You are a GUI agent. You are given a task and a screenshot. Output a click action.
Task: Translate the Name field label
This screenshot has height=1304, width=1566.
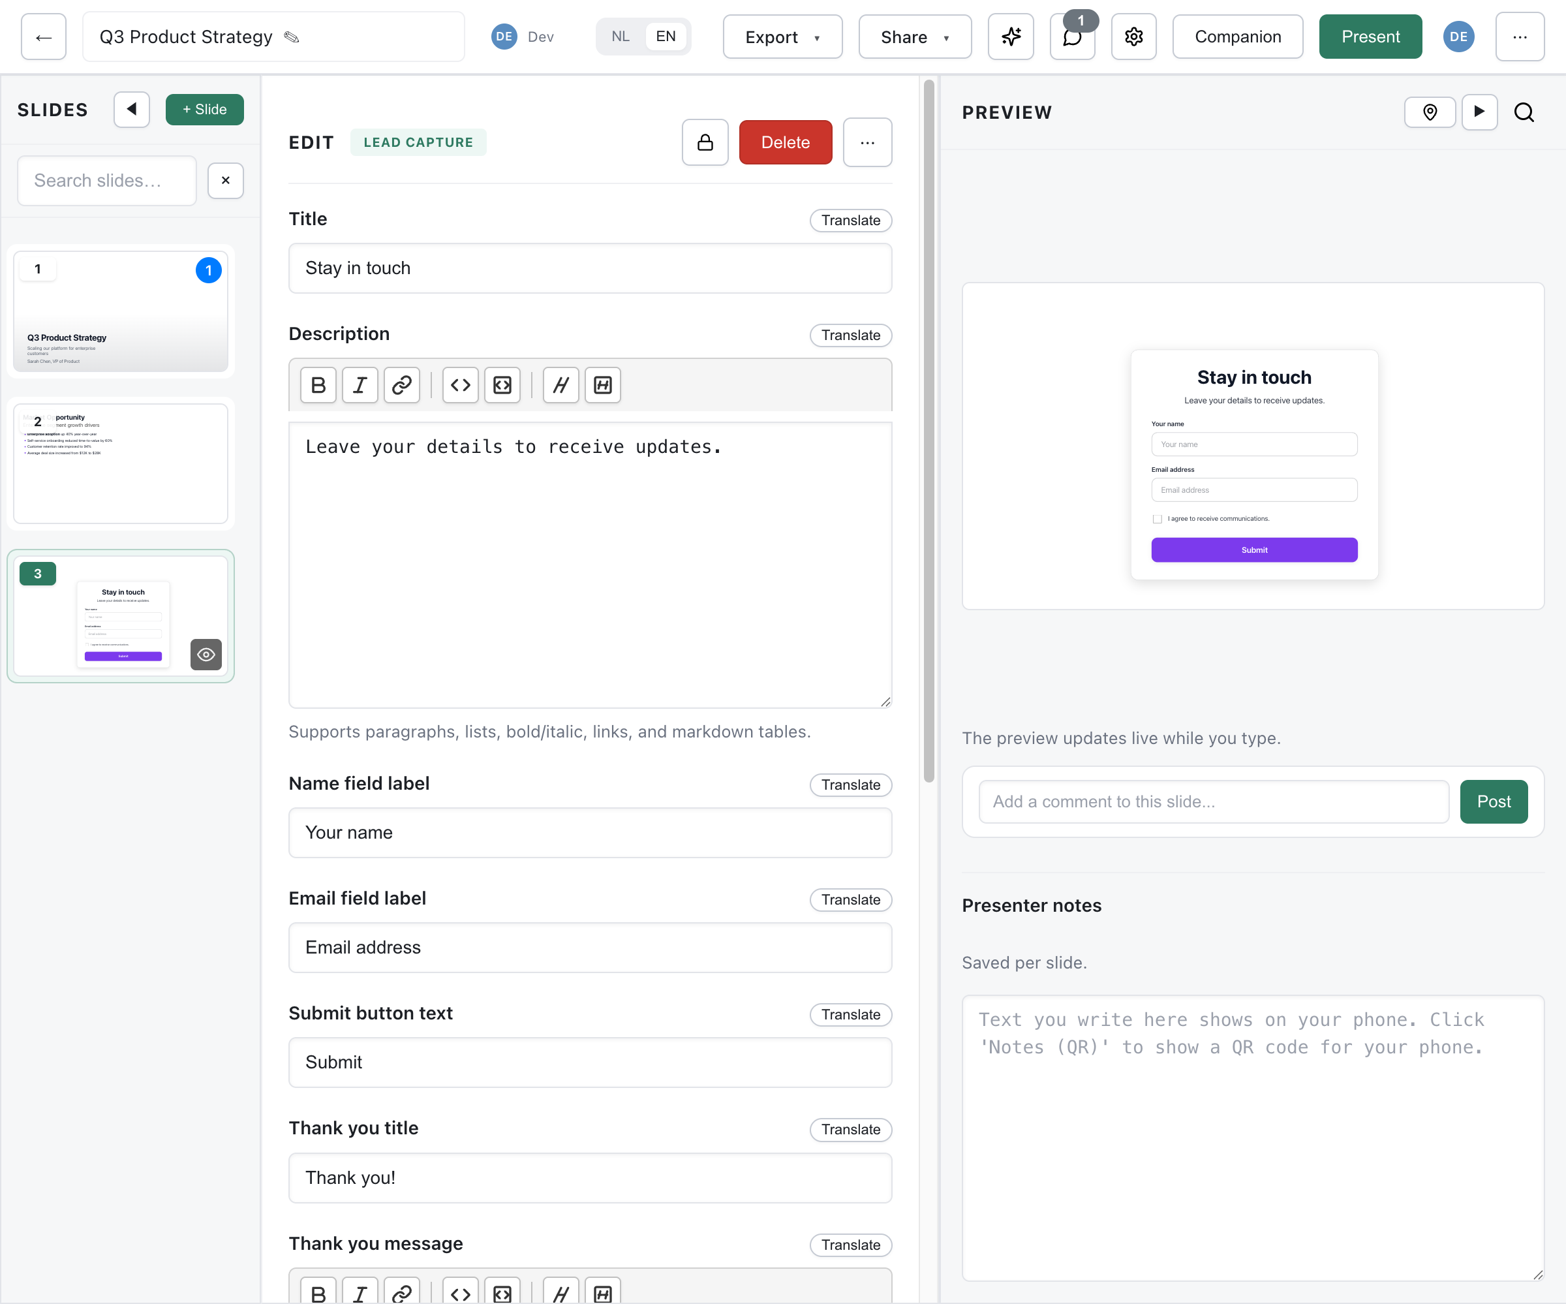tap(850, 784)
